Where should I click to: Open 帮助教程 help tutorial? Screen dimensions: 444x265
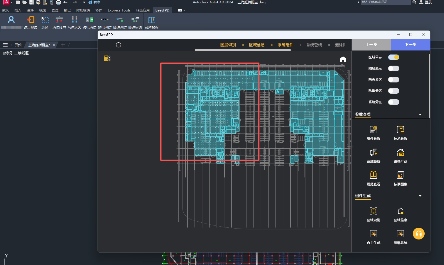tap(151, 22)
